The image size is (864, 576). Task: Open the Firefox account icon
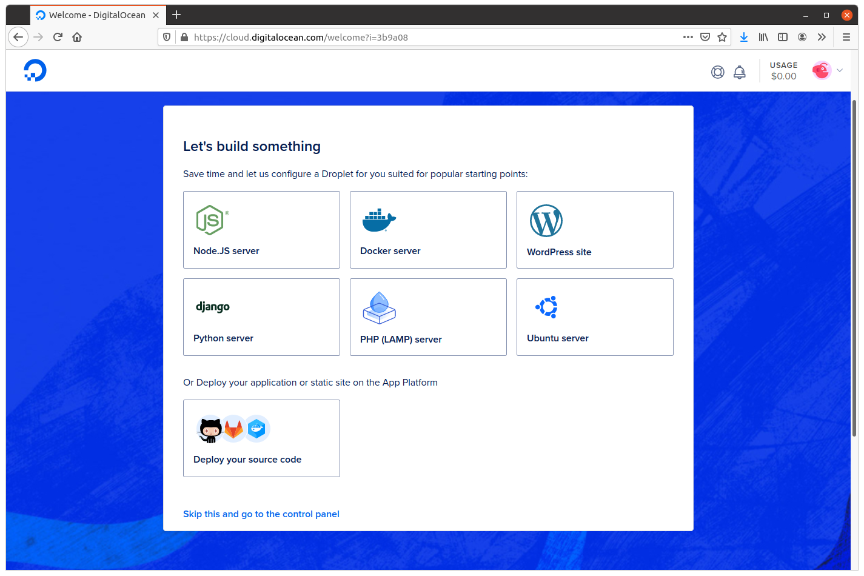click(802, 37)
